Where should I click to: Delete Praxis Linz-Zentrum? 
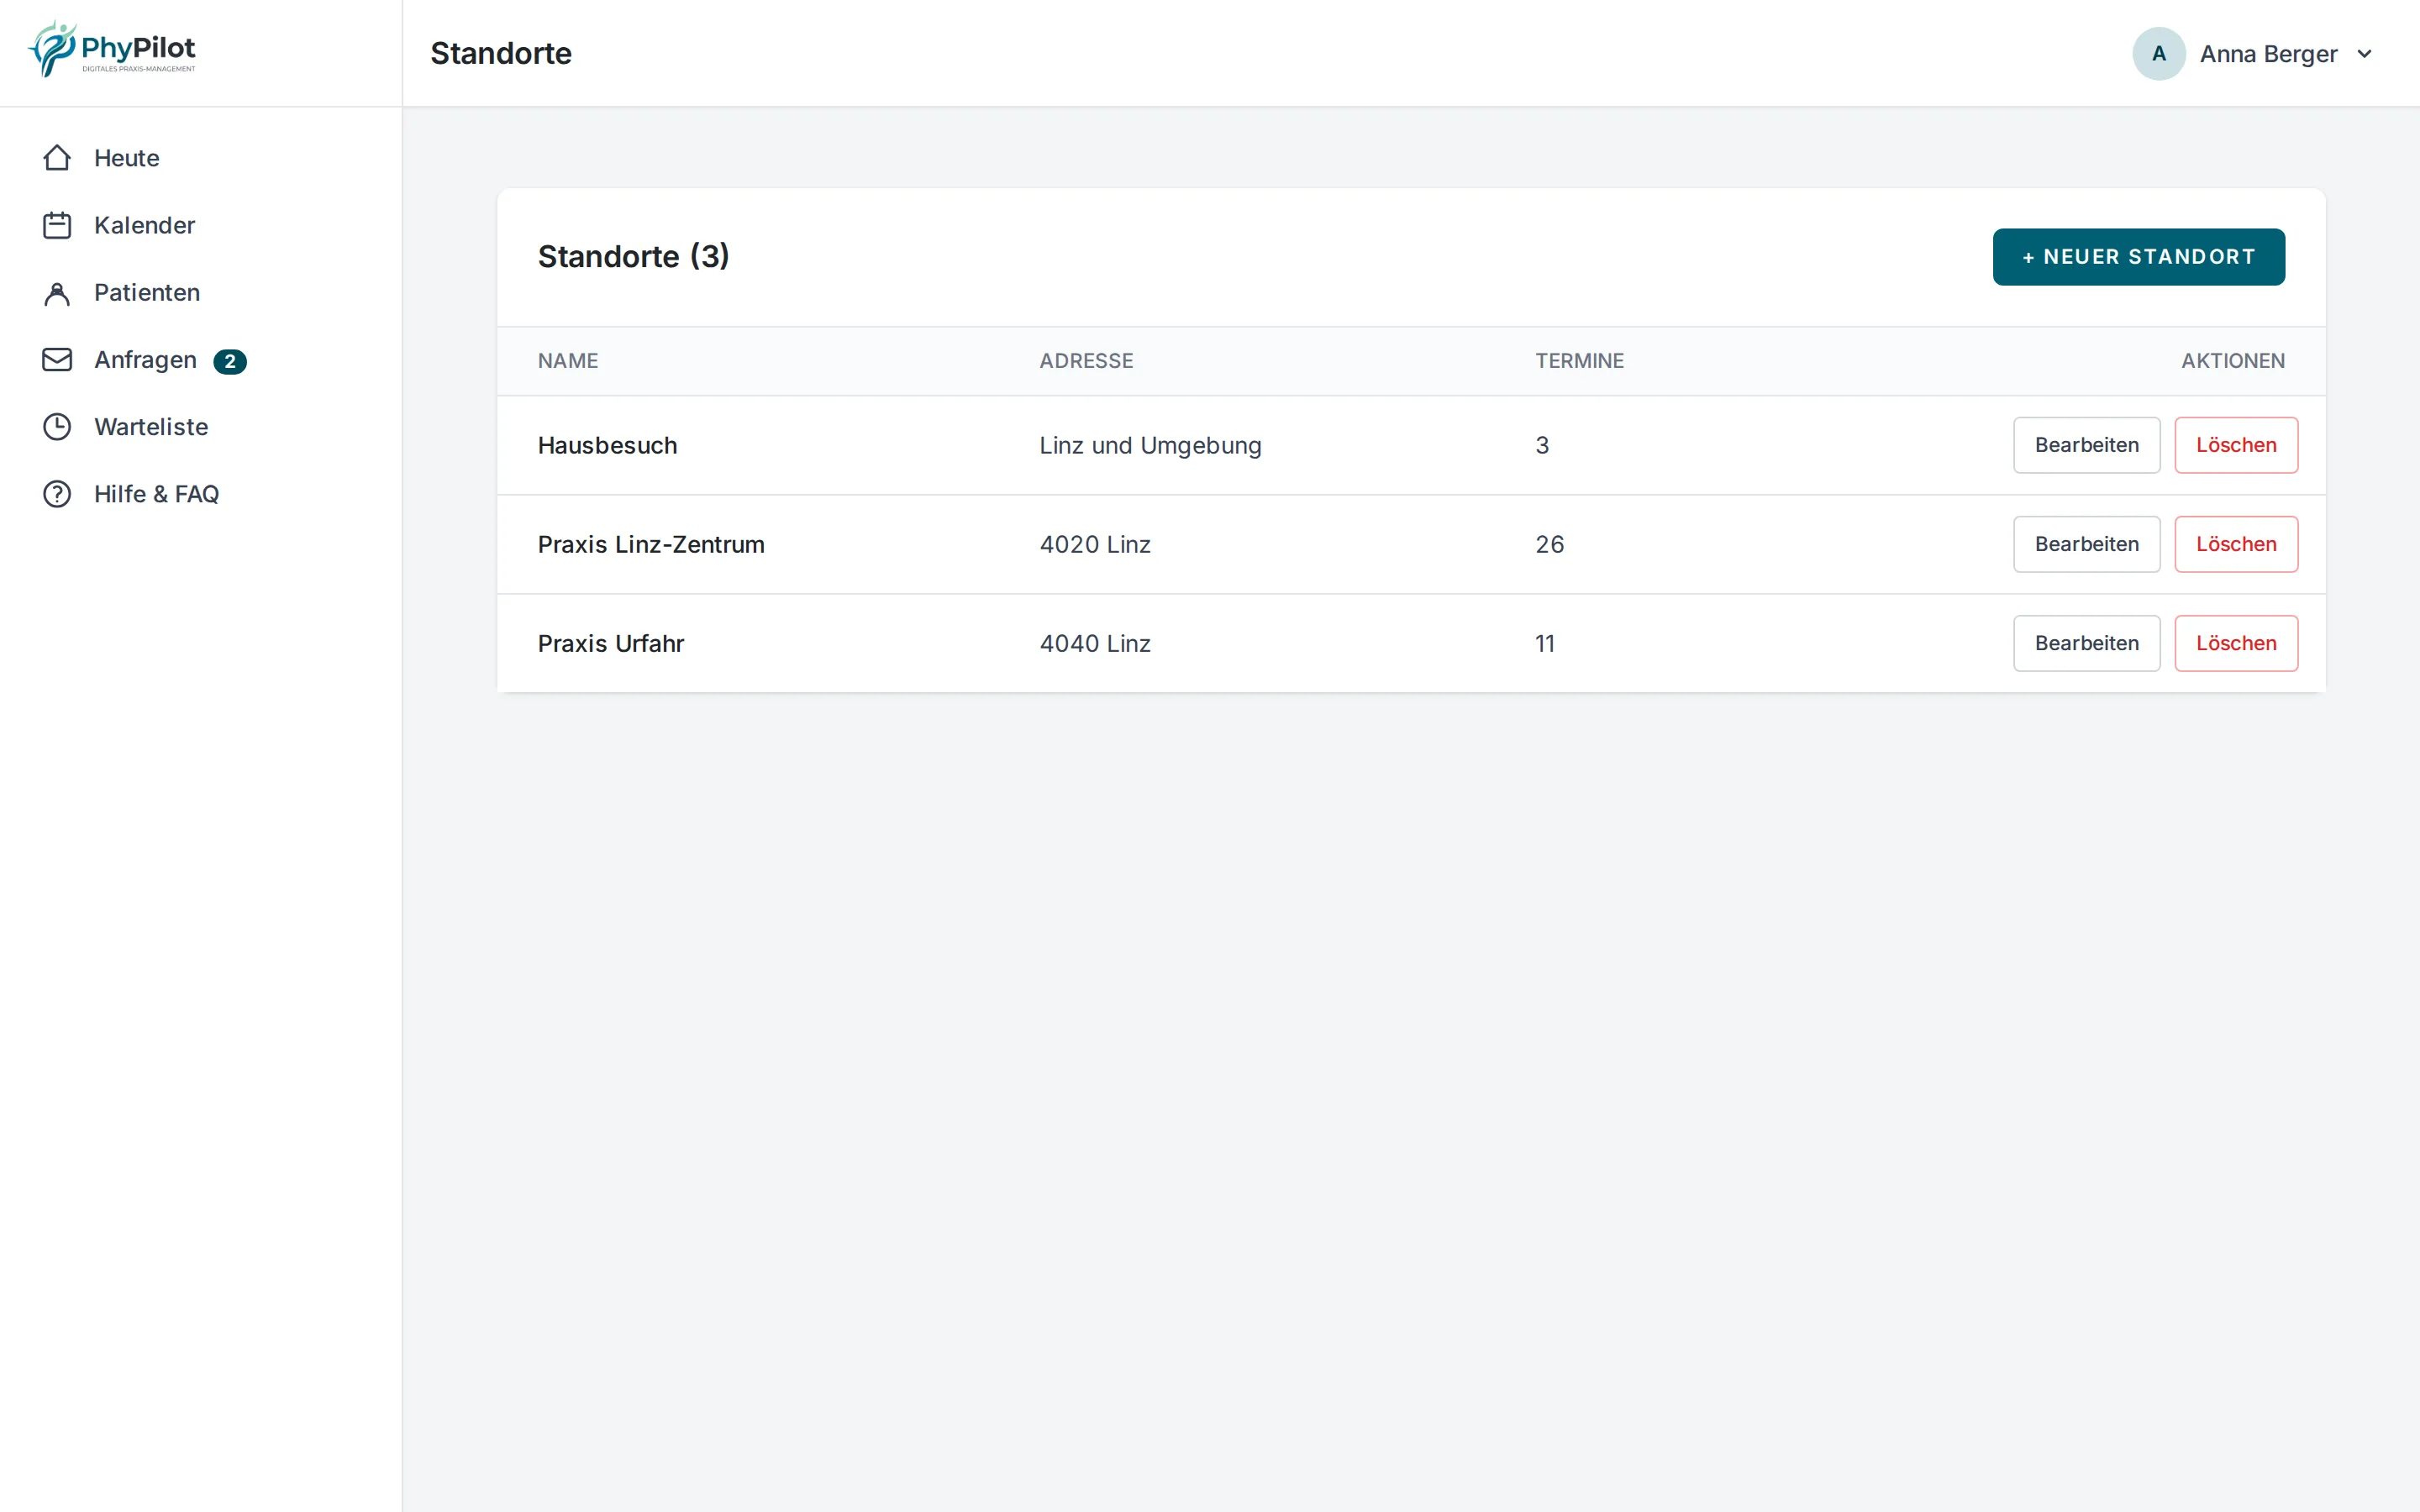pos(2236,544)
